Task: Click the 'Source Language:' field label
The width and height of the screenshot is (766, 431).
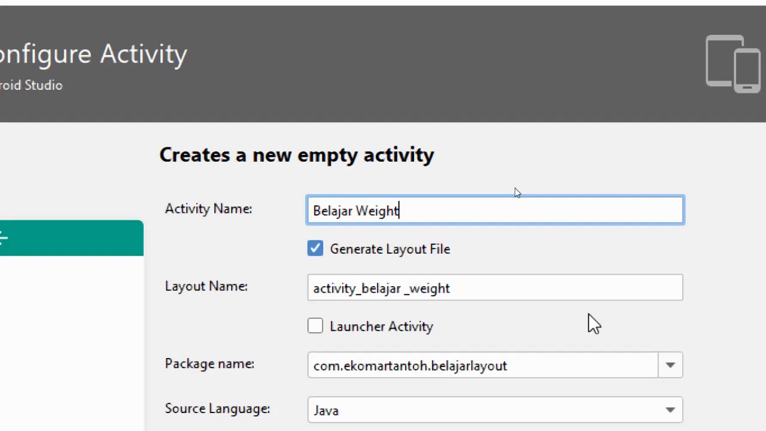Action: point(217,409)
